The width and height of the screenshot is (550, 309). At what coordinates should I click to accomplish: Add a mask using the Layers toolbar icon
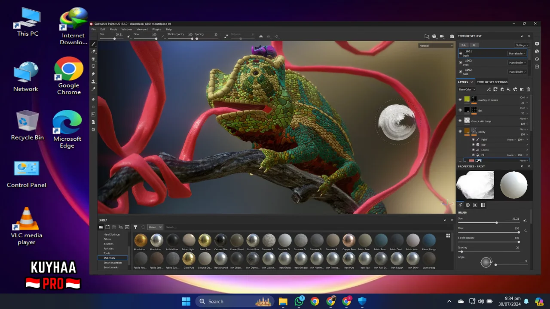[x=495, y=89]
